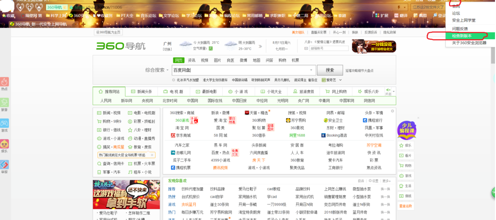The height and width of the screenshot is (220, 496).
Task: Add a new tab with plus icon
Action: tap(83, 24)
